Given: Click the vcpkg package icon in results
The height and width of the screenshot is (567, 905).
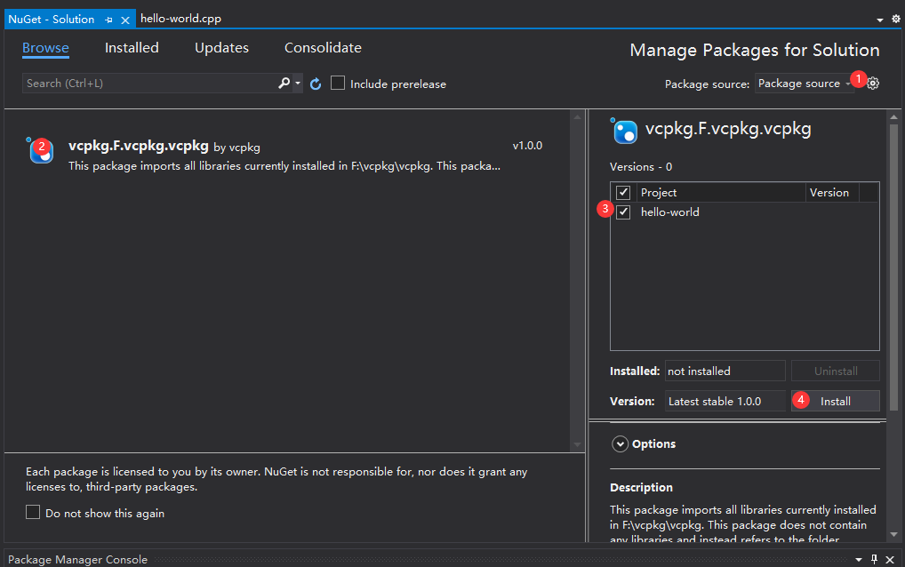Looking at the screenshot, I should coord(40,151).
